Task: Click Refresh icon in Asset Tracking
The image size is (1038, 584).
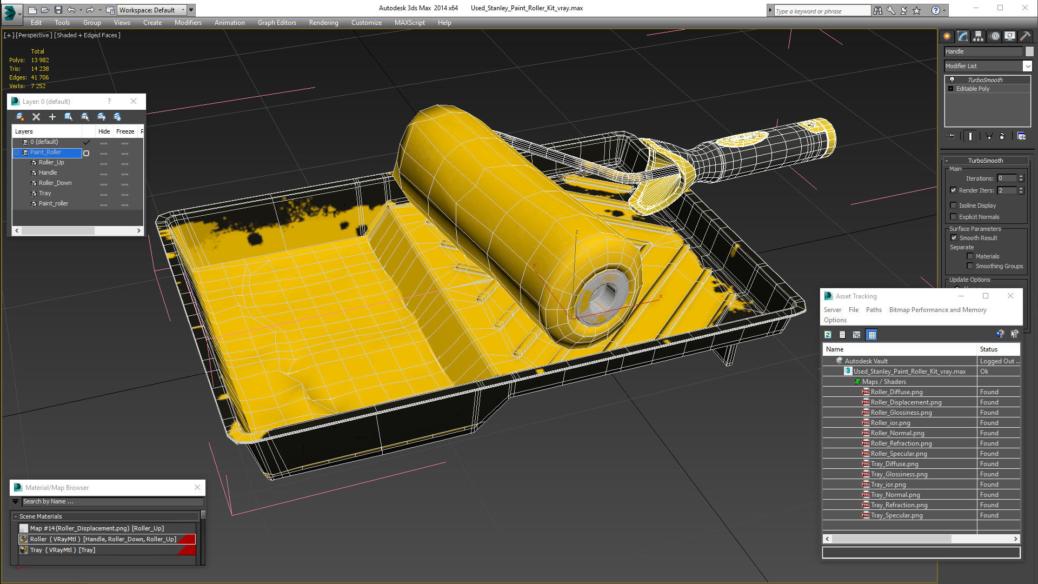Action: [828, 335]
